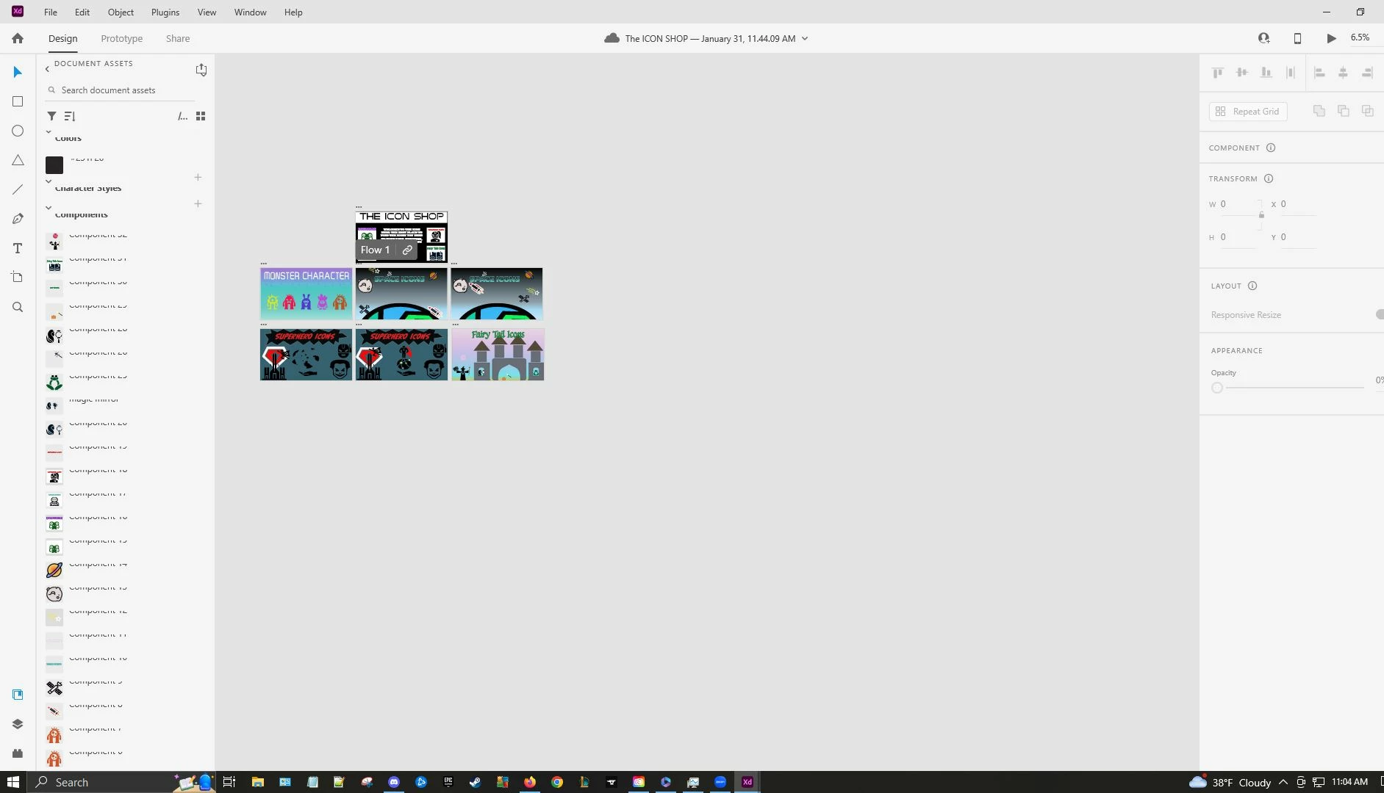1384x793 pixels.
Task: Open the Windows Start menu
Action: [12, 782]
